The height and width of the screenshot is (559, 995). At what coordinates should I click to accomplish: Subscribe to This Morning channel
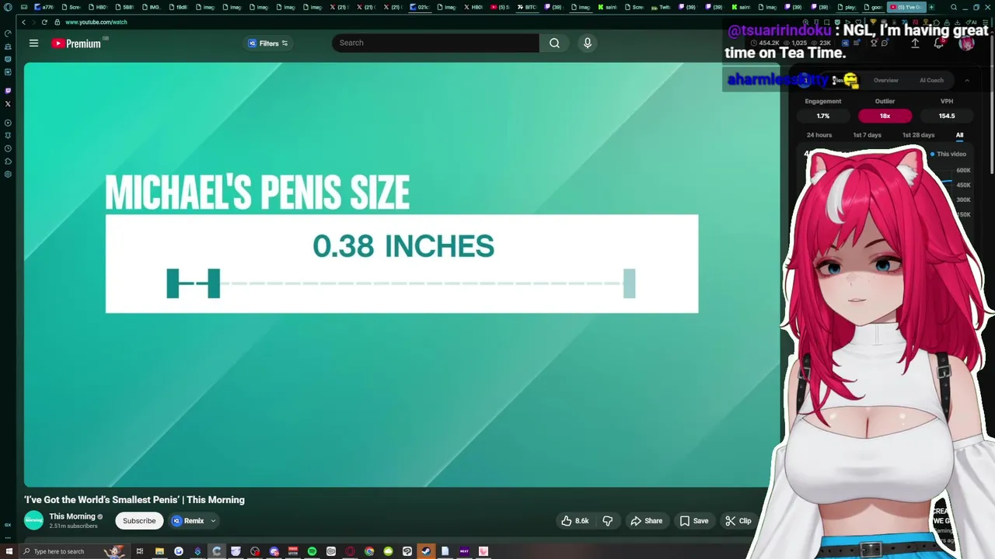coord(139,521)
